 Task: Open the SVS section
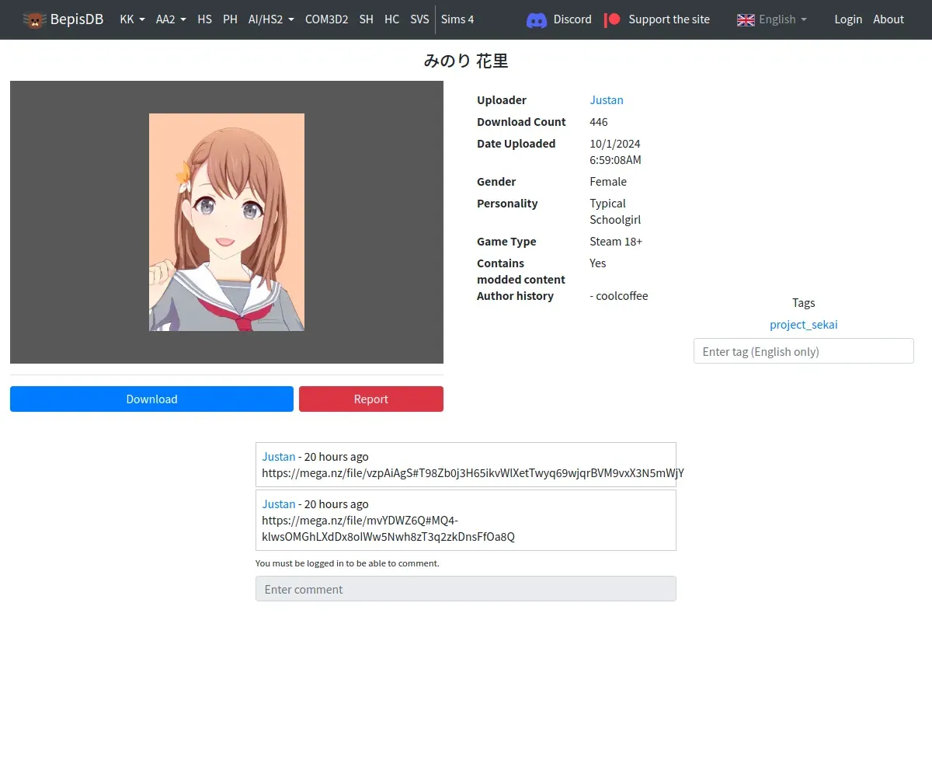coord(419,19)
